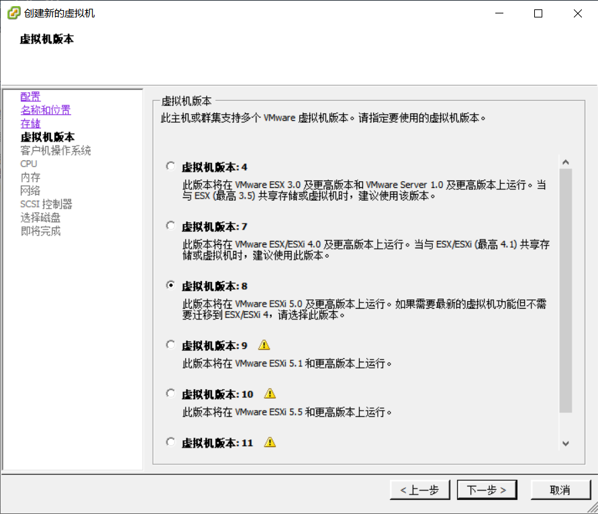
Task: Cancel the wizard with 取消 button
Action: (x=560, y=490)
